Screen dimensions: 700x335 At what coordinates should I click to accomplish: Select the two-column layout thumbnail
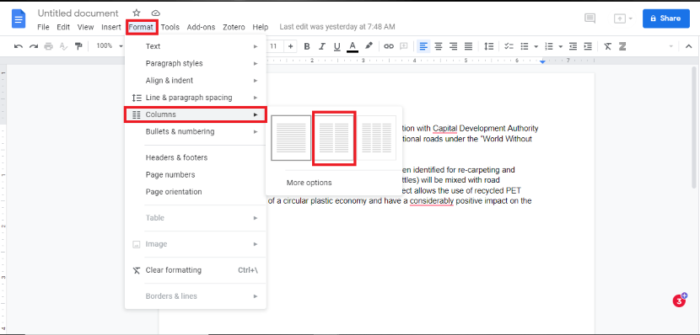[334, 138]
